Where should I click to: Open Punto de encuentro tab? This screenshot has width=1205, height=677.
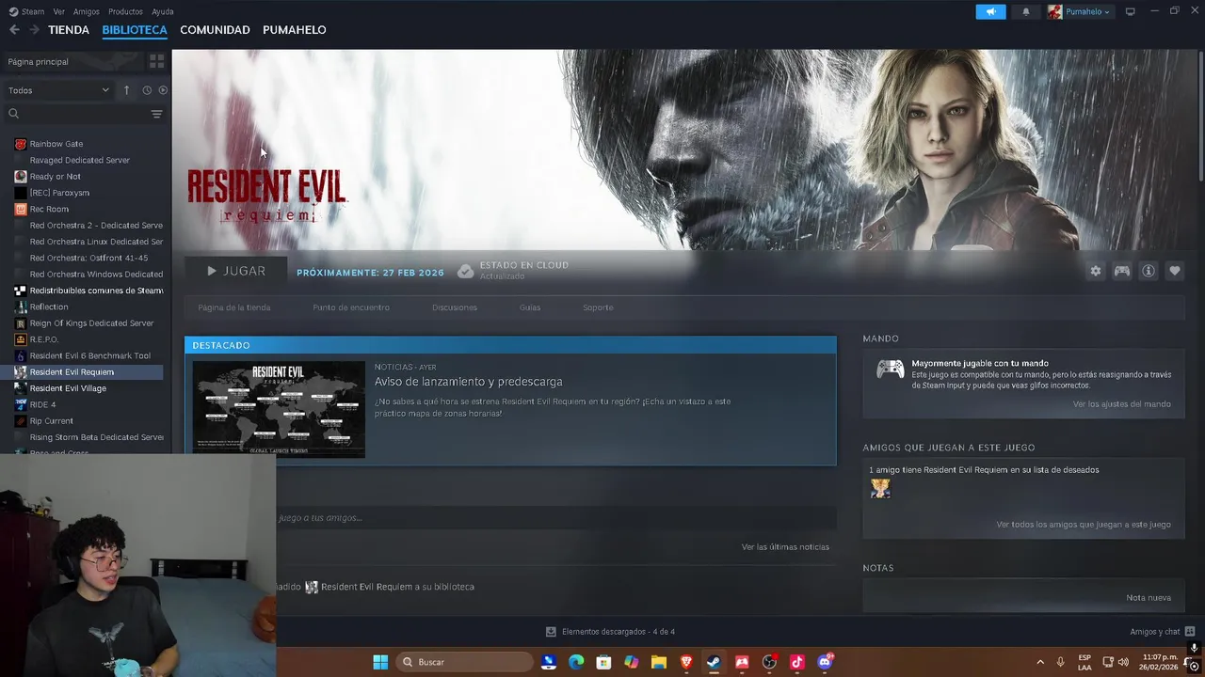click(351, 307)
